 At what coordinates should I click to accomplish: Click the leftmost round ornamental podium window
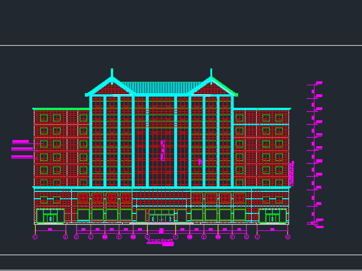pyautogui.click(x=84, y=198)
